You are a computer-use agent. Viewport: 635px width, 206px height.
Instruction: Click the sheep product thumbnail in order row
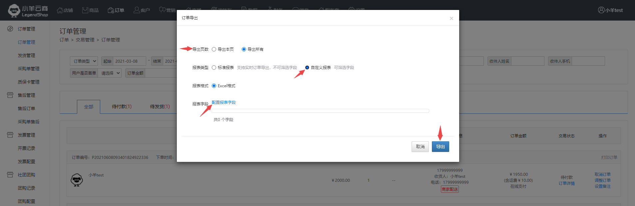pyautogui.click(x=77, y=180)
